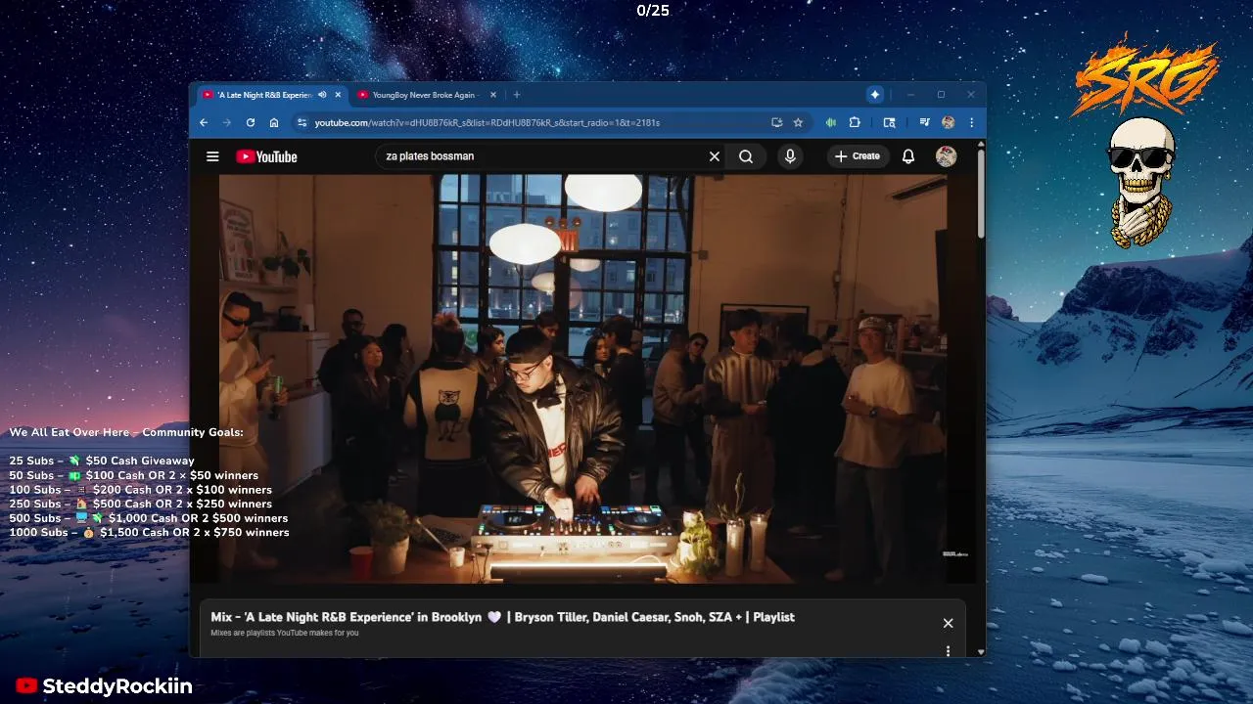Mute tab via speaker icon

322,95
